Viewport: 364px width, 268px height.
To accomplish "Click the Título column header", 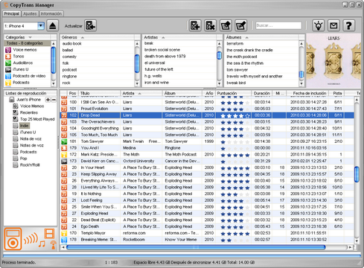I will (100, 93).
